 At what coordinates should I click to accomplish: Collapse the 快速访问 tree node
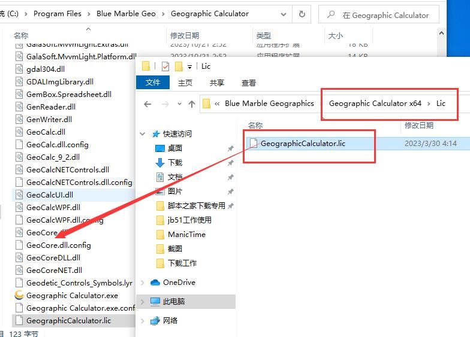(143, 134)
